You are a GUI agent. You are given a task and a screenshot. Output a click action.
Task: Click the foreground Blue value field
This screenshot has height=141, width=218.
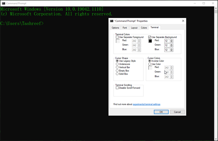coord(134,50)
